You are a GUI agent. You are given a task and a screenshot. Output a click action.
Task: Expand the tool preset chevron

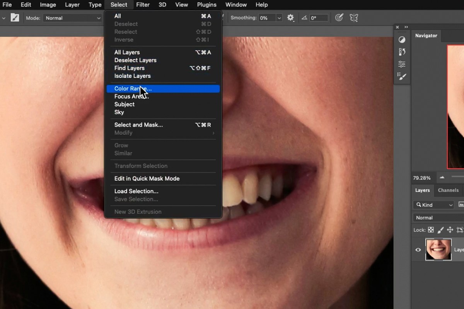3,18
